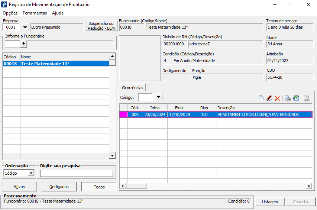
Task: Click the Informe o Funcionário code field
Action: (12, 44)
